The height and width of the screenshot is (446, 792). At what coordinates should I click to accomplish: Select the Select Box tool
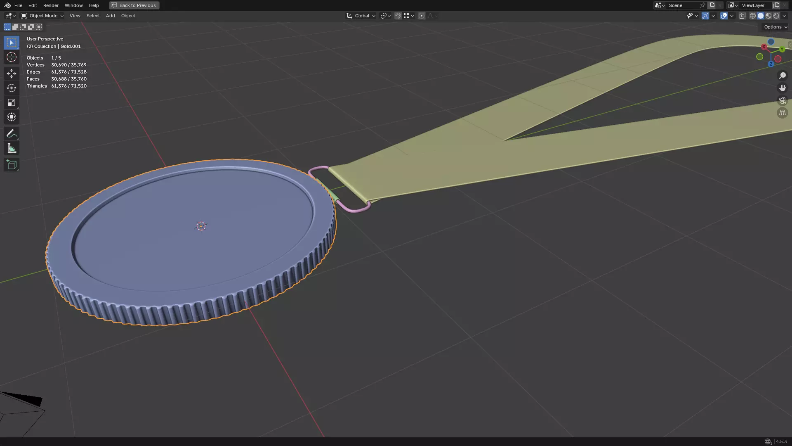tap(12, 43)
